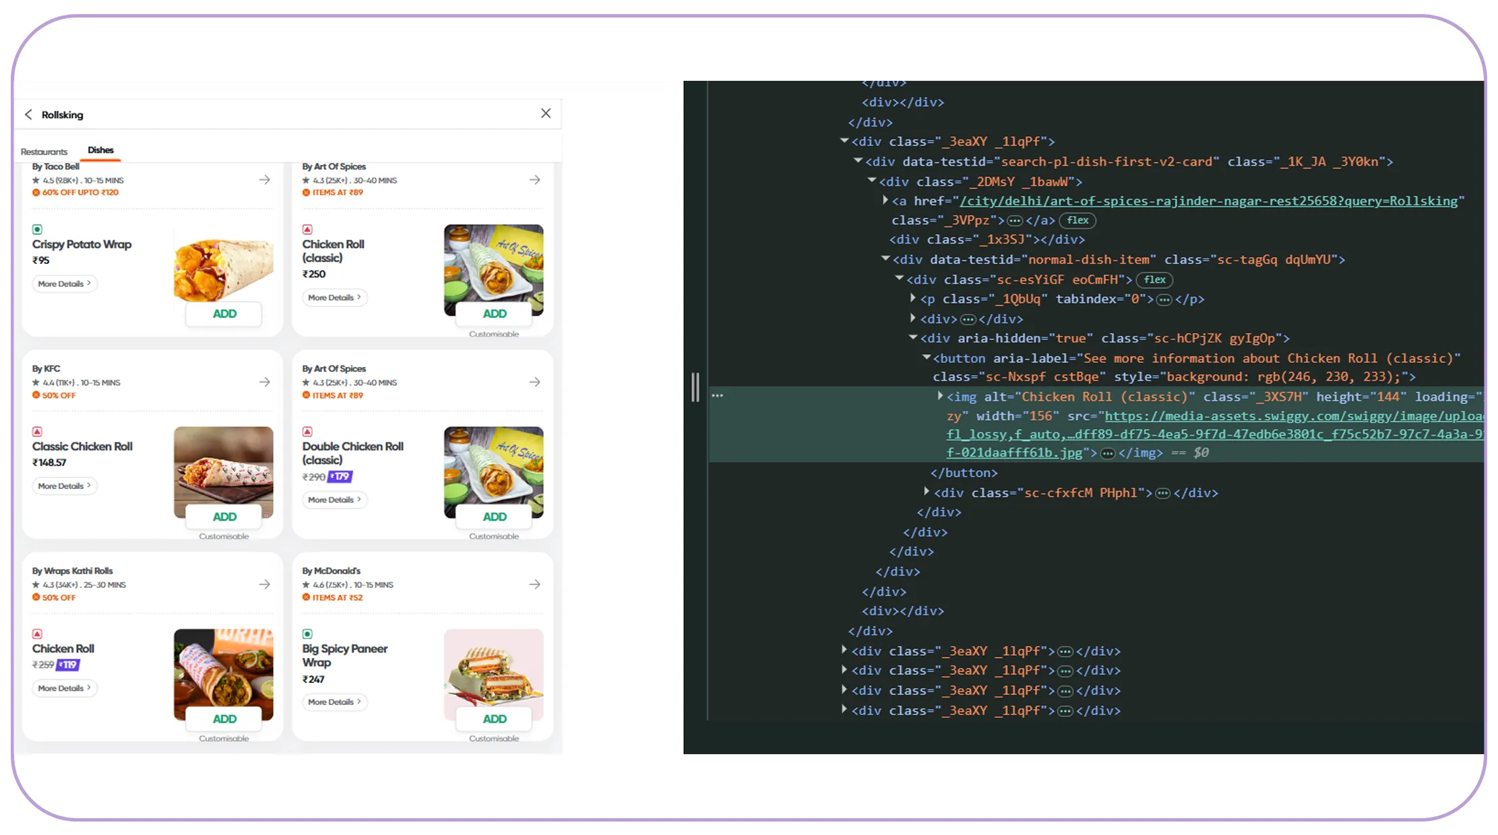Expand the sc-cfxfcM PHphl div node
Viewport: 1498px width, 835px height.
927,492
